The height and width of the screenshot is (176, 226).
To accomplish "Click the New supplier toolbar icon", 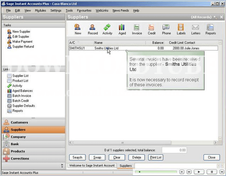I will pyautogui.click(x=78, y=30).
